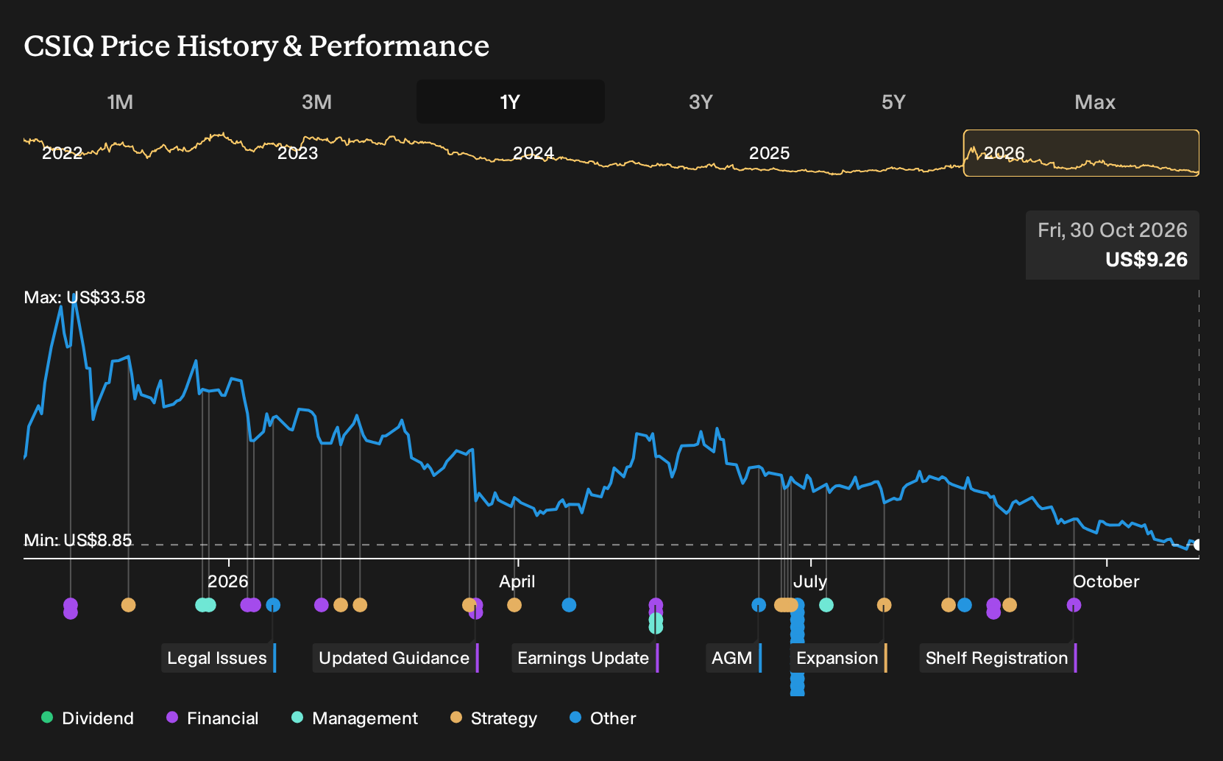Select the blue marker above the AGM label

pyautogui.click(x=759, y=605)
